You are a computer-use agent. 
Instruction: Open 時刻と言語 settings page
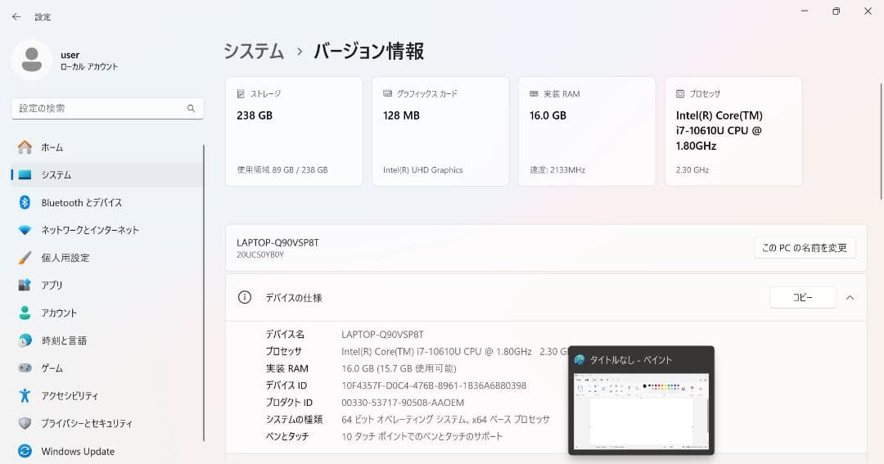point(108,340)
